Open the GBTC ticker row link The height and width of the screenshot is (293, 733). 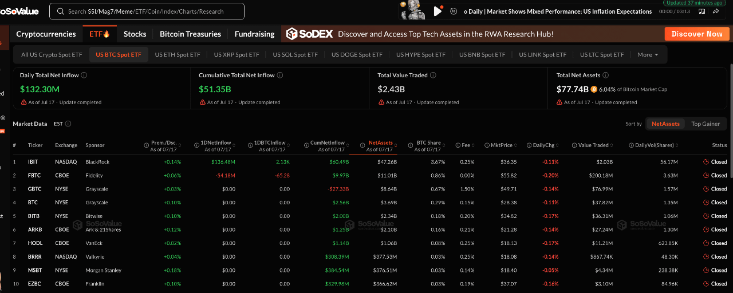[34, 189]
